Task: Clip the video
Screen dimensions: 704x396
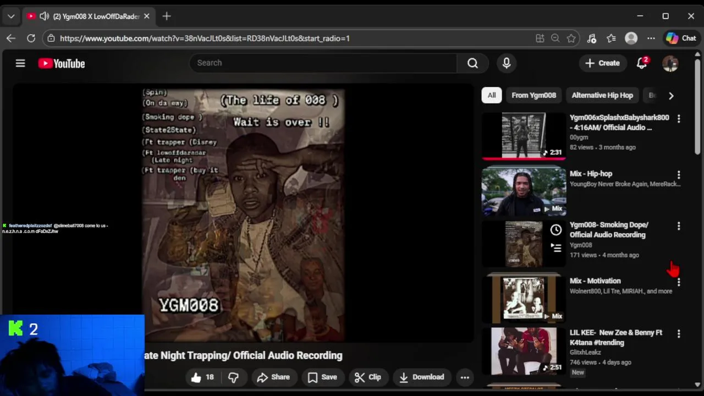Action: [x=368, y=377]
